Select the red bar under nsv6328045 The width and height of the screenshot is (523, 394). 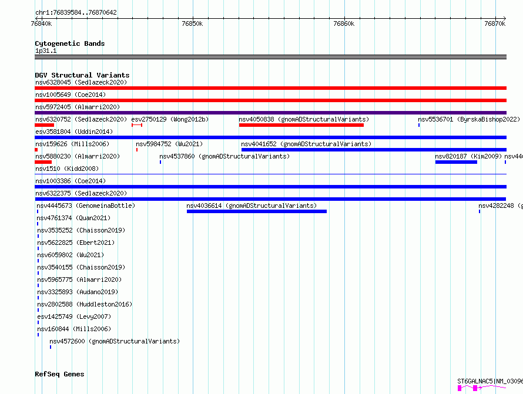[x=270, y=88]
